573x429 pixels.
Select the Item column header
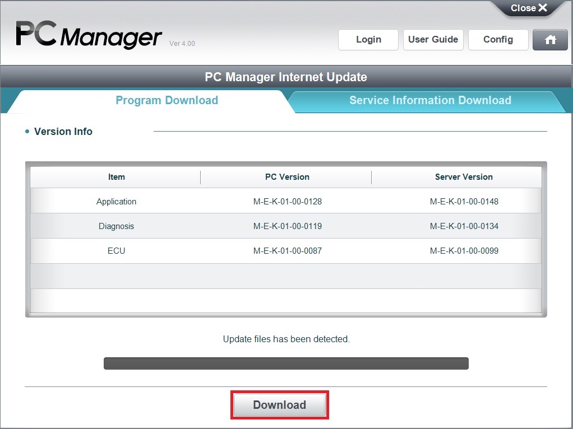coord(116,177)
